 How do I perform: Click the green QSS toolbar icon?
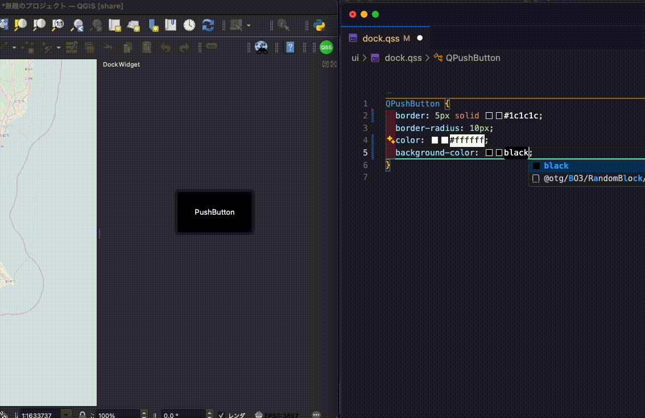tap(326, 47)
